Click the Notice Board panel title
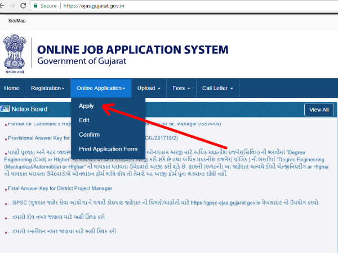 pos(29,109)
